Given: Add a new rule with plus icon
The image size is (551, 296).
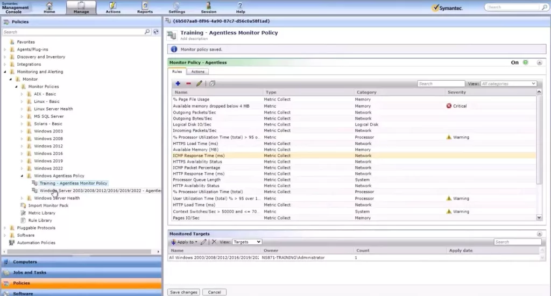Looking at the screenshot, I should point(178,83).
